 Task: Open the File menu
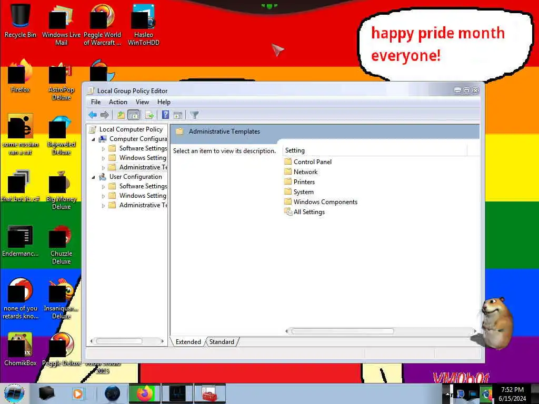tap(96, 102)
